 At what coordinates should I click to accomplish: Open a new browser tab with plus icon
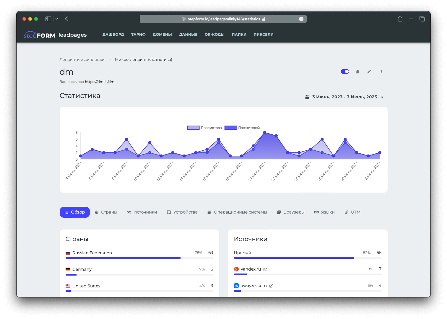click(411, 19)
